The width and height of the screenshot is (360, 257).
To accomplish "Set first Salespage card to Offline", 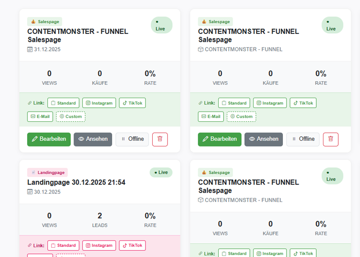I will pyautogui.click(x=132, y=139).
